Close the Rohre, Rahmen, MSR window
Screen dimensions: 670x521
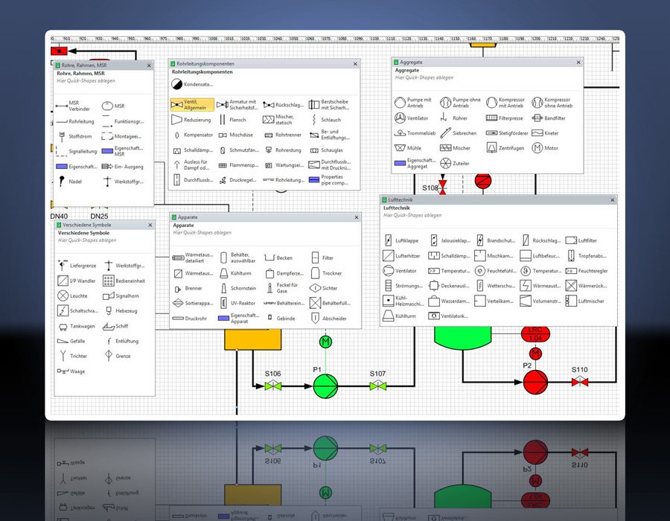(149, 65)
